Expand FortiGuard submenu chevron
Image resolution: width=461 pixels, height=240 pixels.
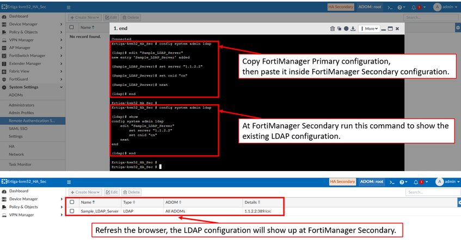tap(61, 79)
